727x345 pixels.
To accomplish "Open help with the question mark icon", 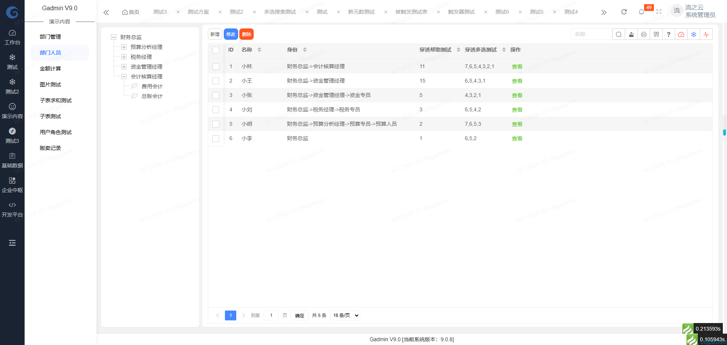I will click(668, 34).
